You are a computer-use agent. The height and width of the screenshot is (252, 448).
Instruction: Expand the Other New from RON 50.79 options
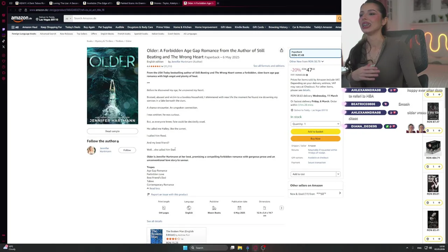[x=306, y=62]
